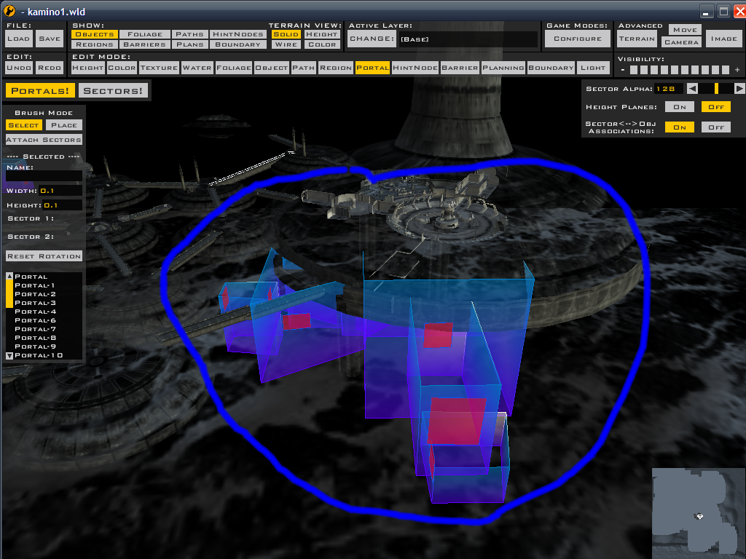The image size is (746, 559).
Task: Set terrain view to Color
Action: [322, 44]
